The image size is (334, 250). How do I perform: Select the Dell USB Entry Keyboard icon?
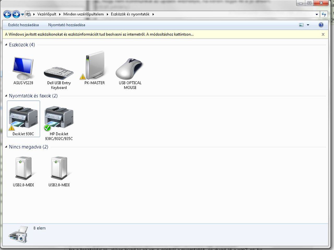tap(59, 73)
